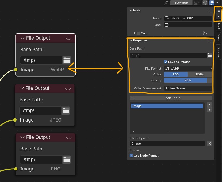This screenshot has width=223, height=182.
Task: Collapse the Node panel
Action: click(131, 10)
